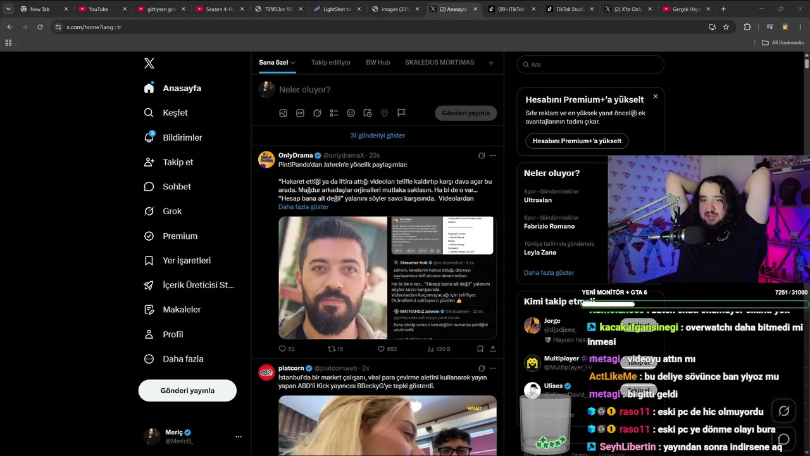
Task: Open more options on the OnlyDrama post
Action: click(493, 155)
